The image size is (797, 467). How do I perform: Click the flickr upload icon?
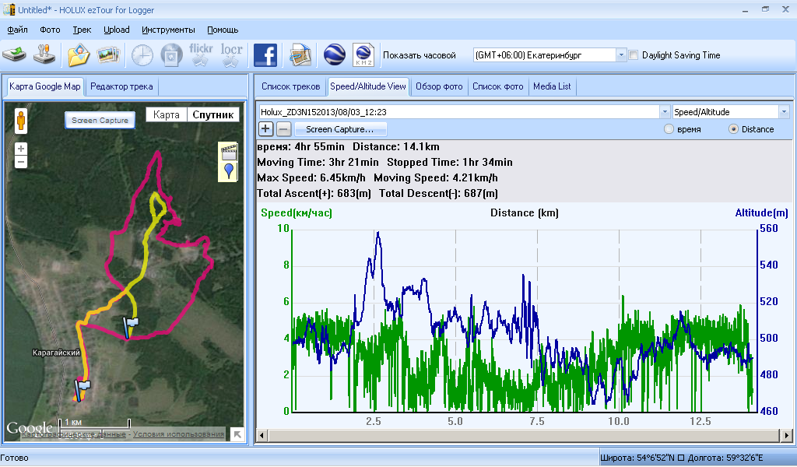[x=201, y=55]
